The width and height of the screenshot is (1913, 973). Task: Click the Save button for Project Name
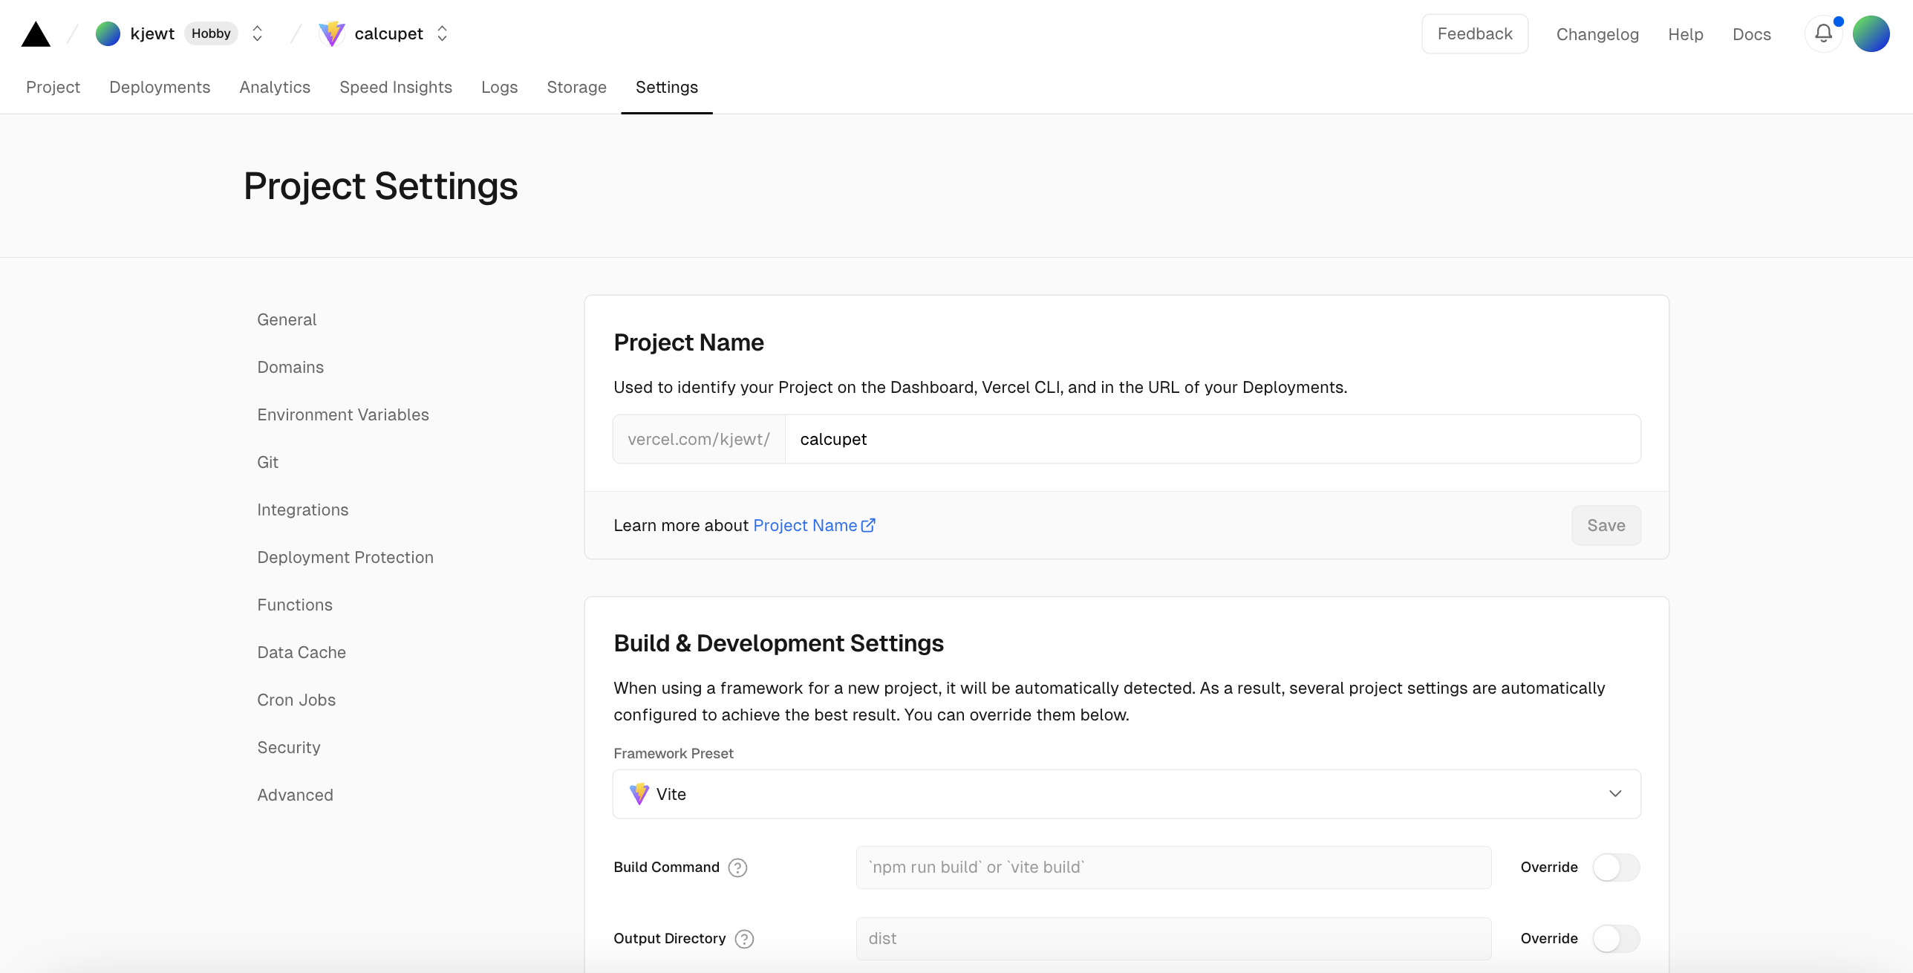[x=1606, y=525]
